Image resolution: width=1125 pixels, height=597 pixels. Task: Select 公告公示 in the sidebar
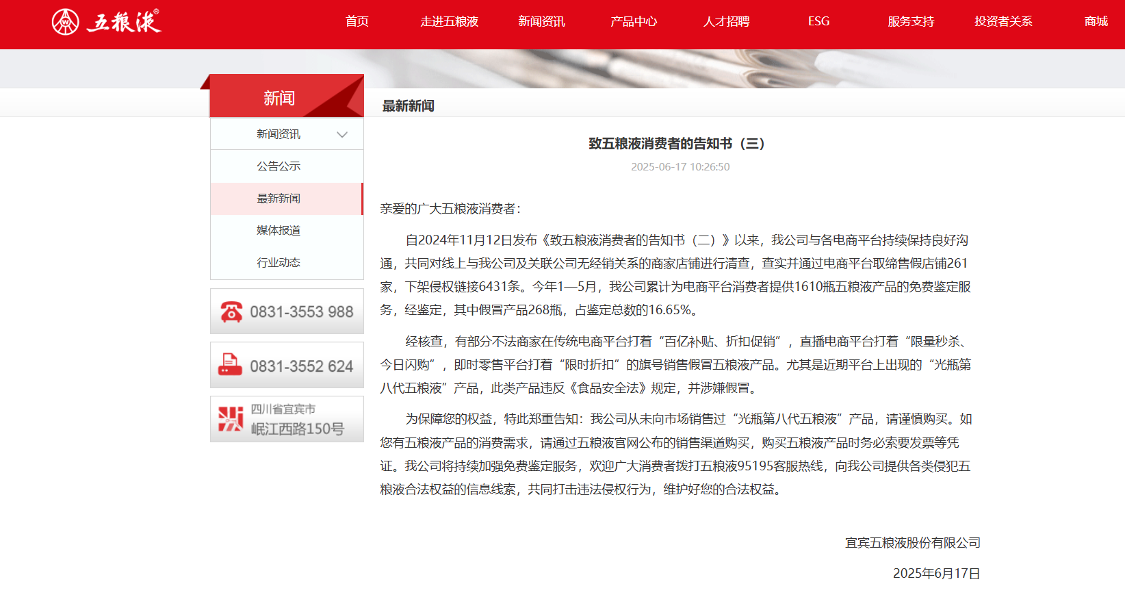tap(279, 166)
